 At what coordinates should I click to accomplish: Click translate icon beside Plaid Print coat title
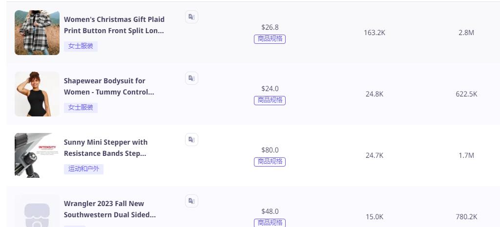click(191, 17)
